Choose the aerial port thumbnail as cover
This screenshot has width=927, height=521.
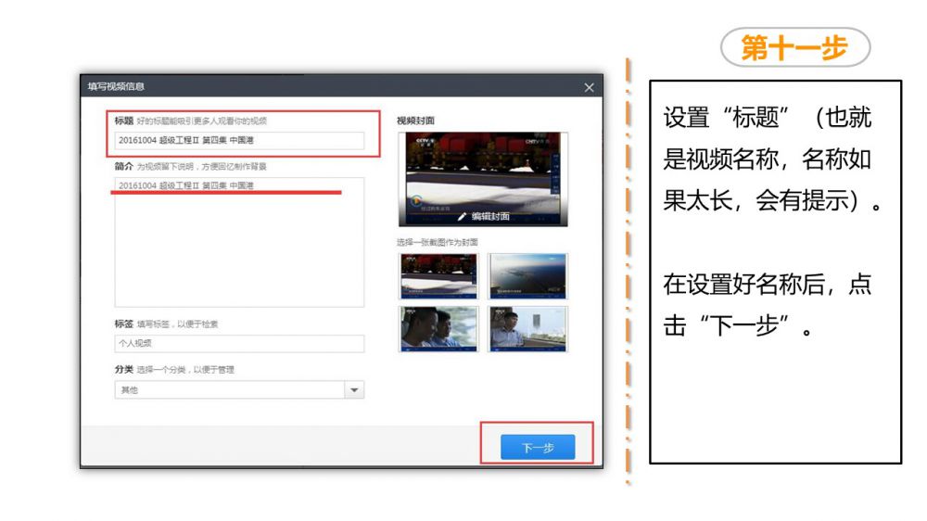[x=527, y=275]
